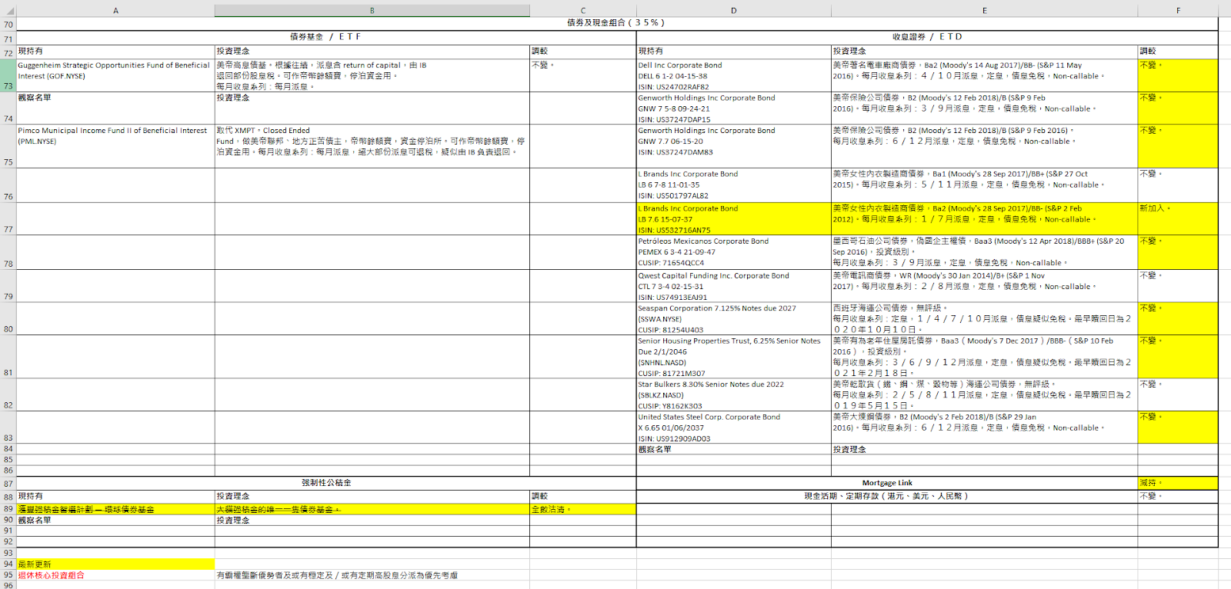Click the L Brands bond cell LB 6 7-8 11-01-35
The height and width of the screenshot is (589, 1231).
[x=734, y=185]
